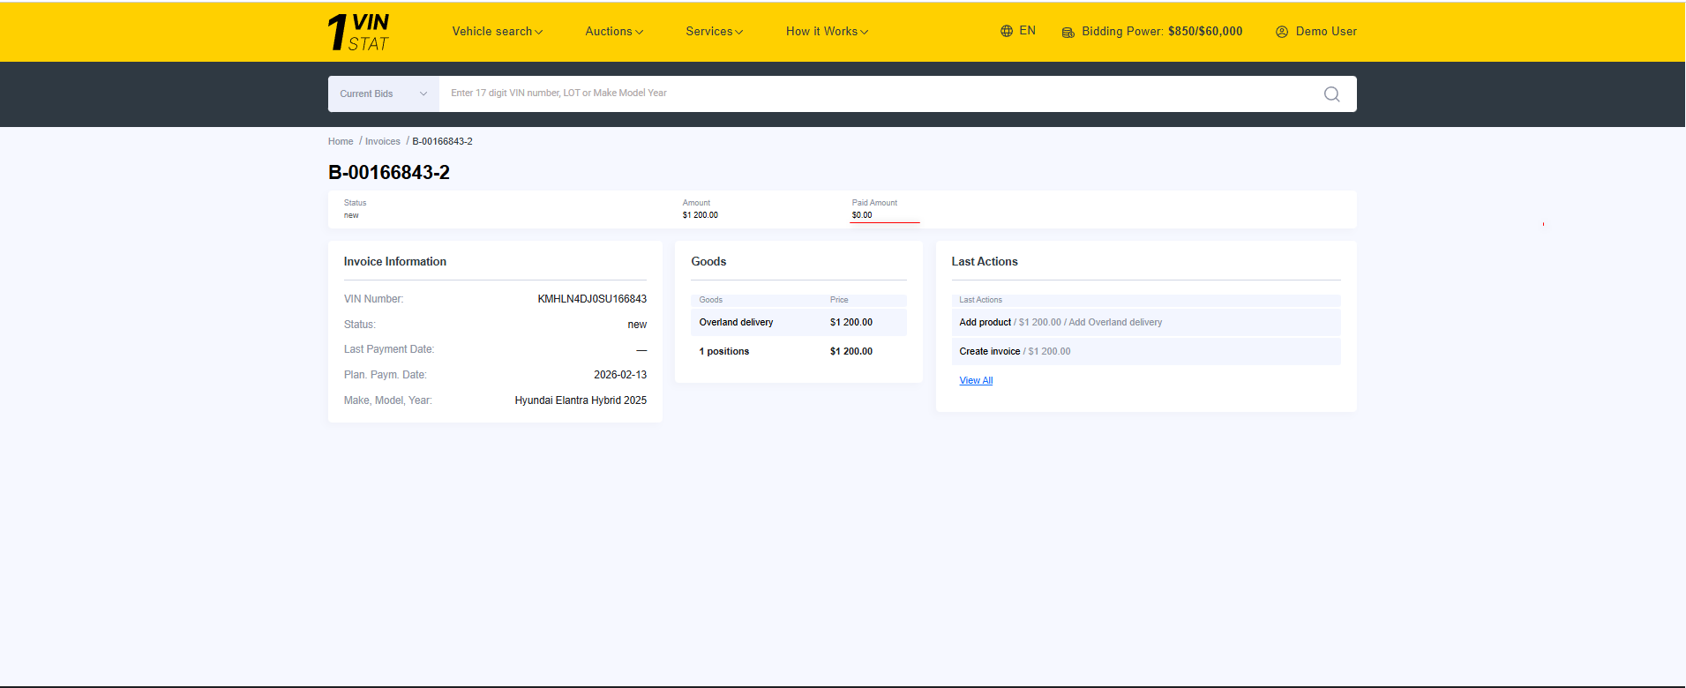Click the Demo User profile icon
The height and width of the screenshot is (688, 1686).
[x=1282, y=32]
